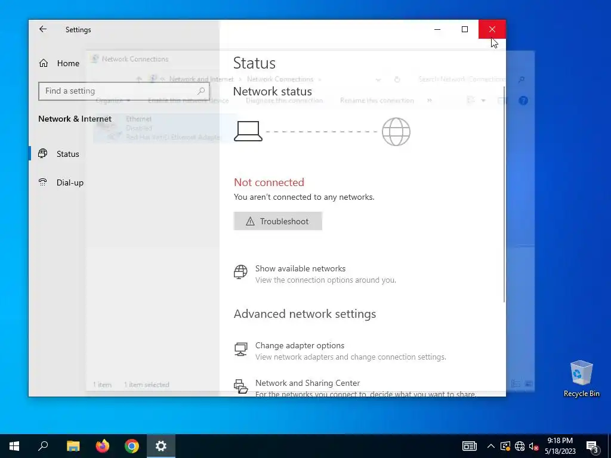This screenshot has width=611, height=458.
Task: Open the Home settings page
Action: [59, 63]
